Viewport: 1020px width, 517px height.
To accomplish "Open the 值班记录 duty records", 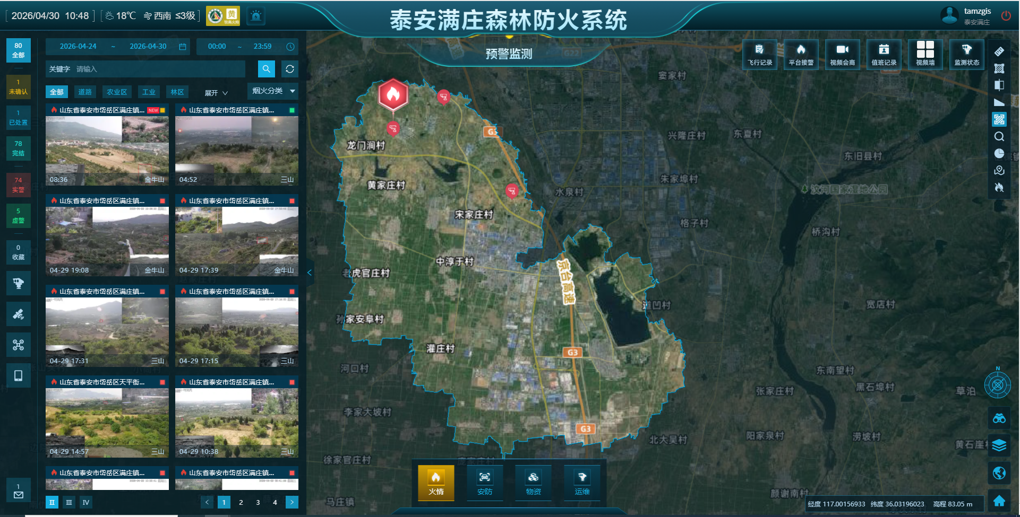I will (x=884, y=54).
